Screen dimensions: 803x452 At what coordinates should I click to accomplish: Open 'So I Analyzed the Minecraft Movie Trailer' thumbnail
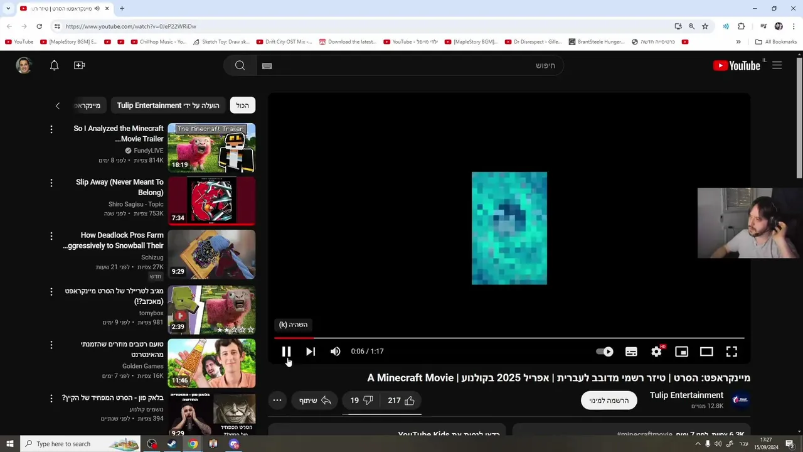[x=211, y=148]
